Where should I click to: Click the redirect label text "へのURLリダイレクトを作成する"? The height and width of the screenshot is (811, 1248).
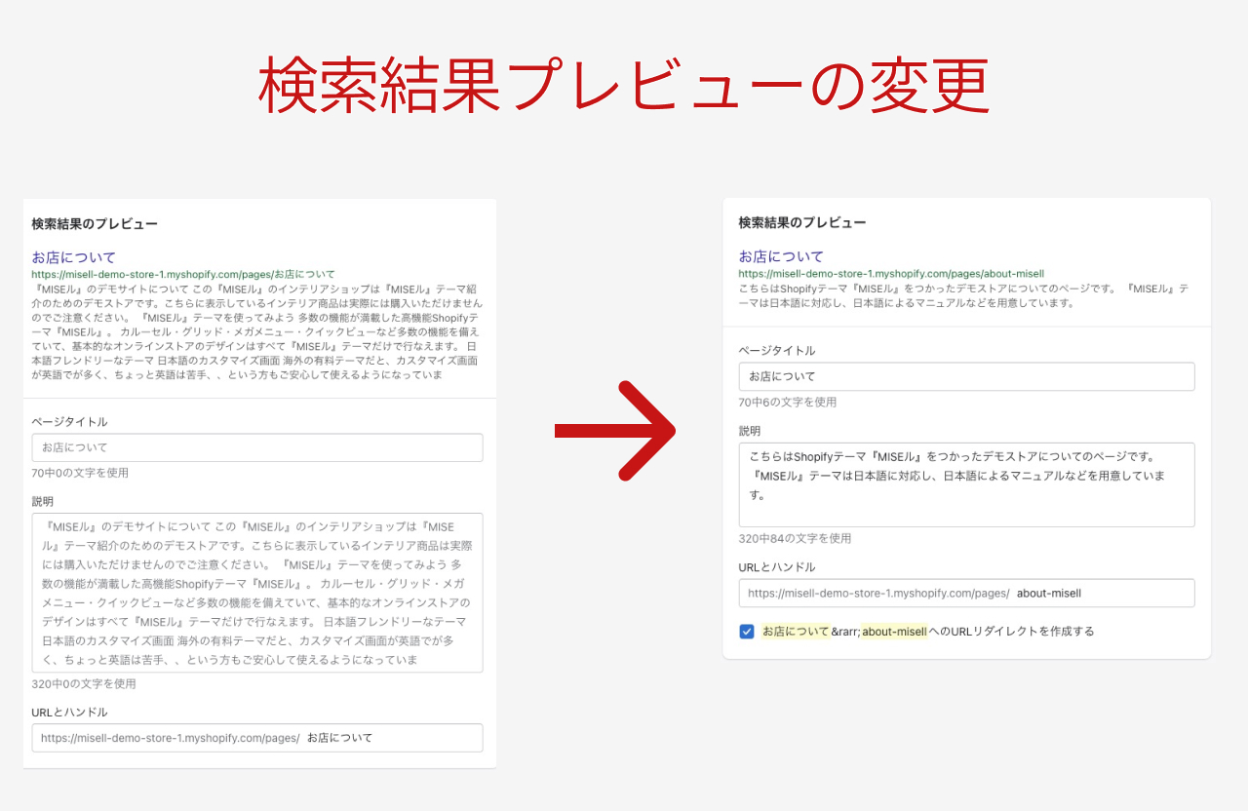point(1012,632)
